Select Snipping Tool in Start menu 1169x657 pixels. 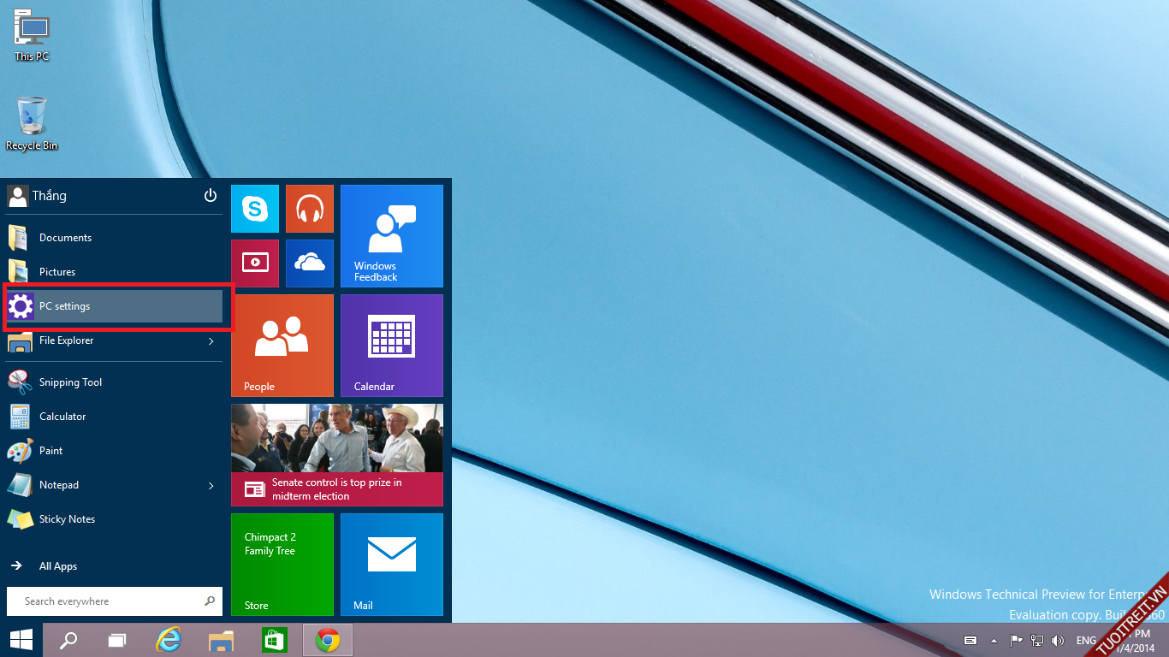coord(70,382)
